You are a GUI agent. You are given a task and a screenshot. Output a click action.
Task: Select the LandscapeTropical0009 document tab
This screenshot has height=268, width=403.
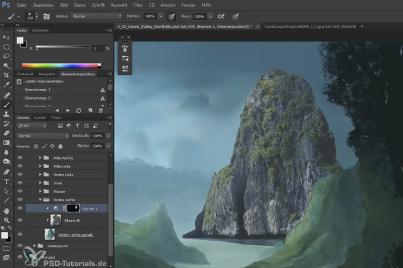coord(310,27)
